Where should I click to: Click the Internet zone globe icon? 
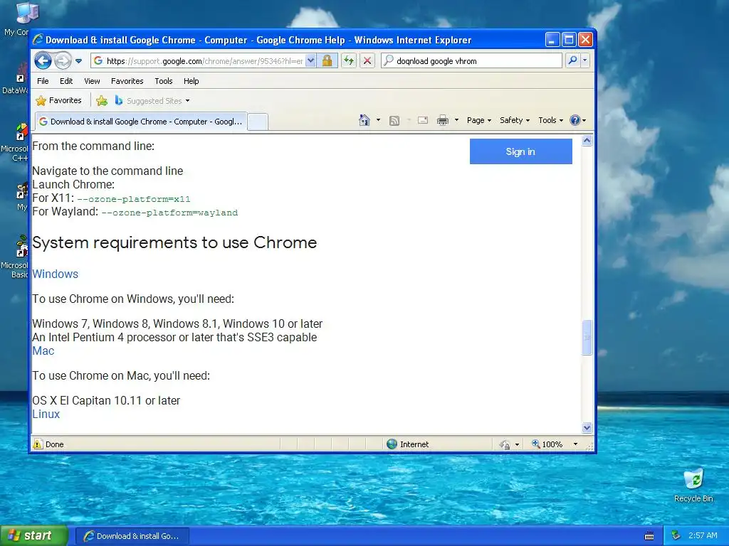[392, 444]
